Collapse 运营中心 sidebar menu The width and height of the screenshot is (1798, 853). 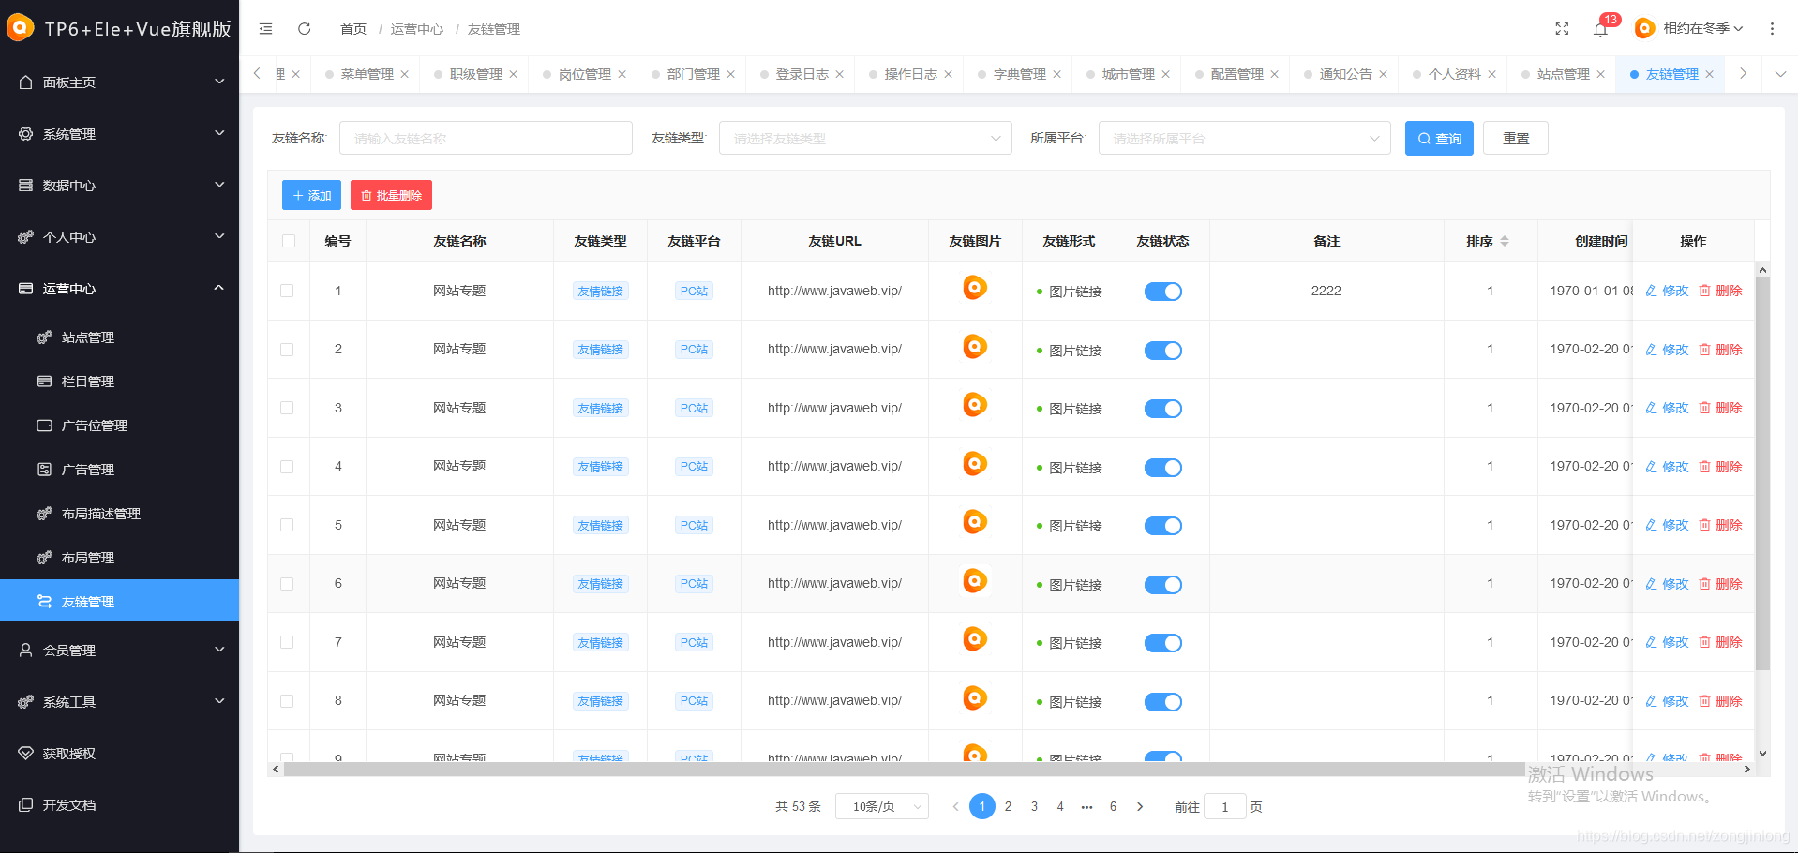[119, 289]
